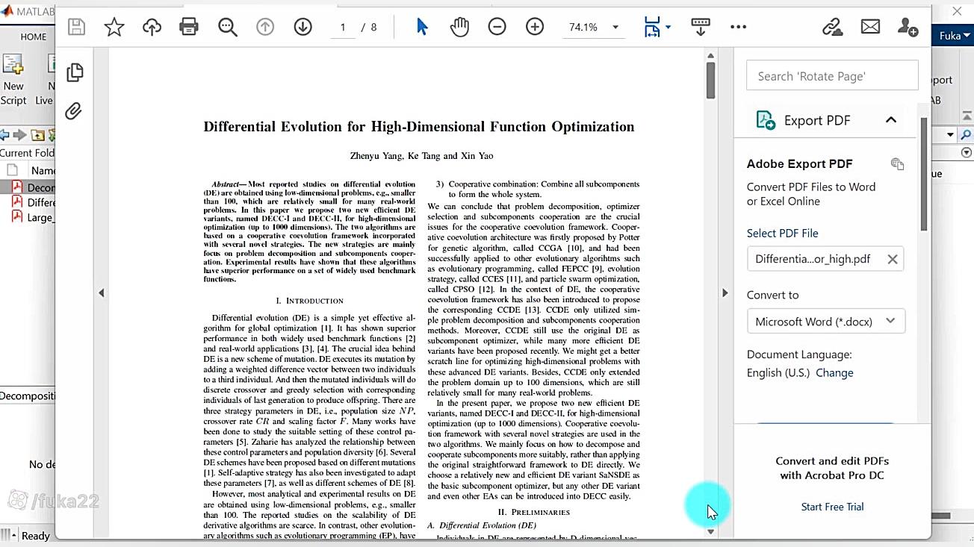Viewport: 974px width, 547px height.
Task: Click the paper title text
Action: click(x=419, y=127)
